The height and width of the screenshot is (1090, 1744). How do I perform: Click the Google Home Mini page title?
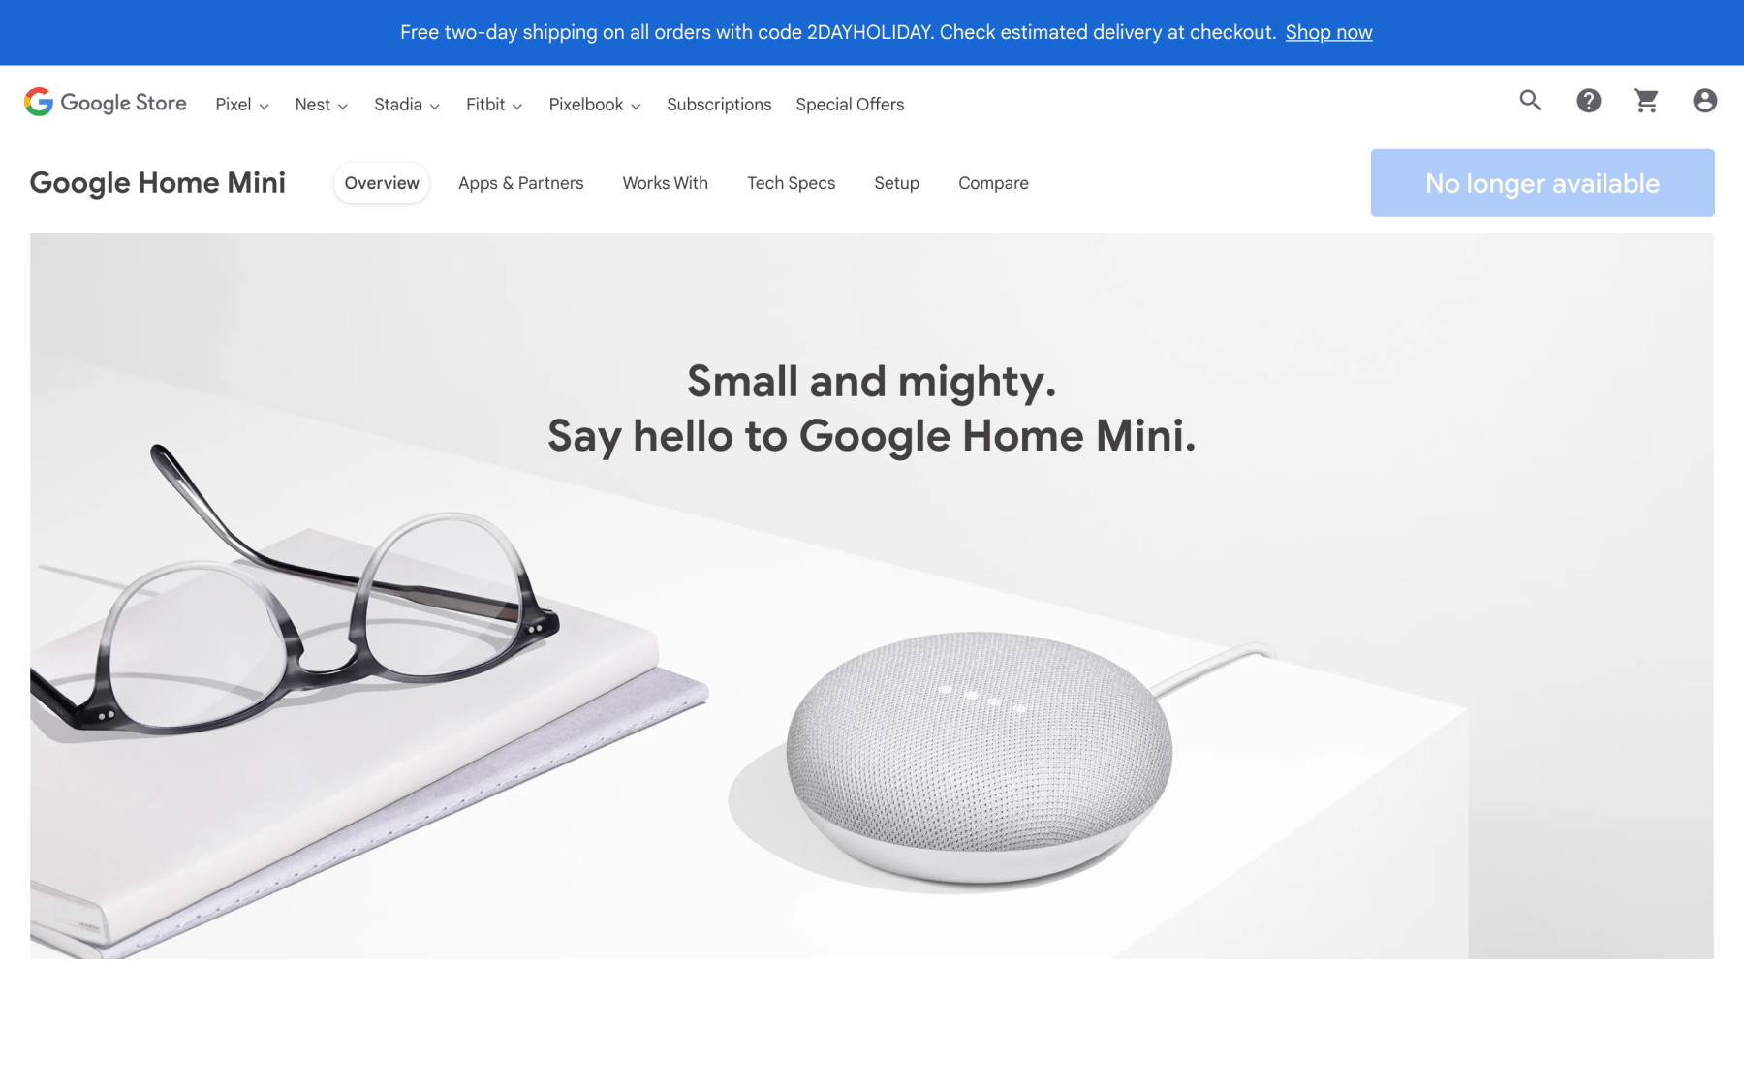158,182
